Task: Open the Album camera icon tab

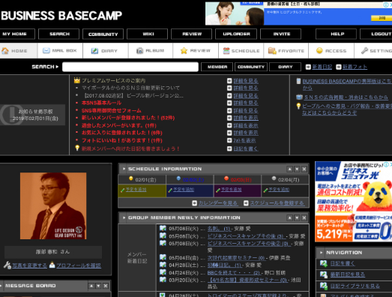Action: click(139, 51)
